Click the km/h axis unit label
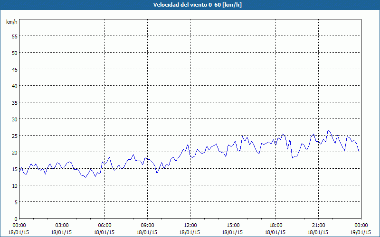This screenshot has width=380, height=237. (12, 22)
